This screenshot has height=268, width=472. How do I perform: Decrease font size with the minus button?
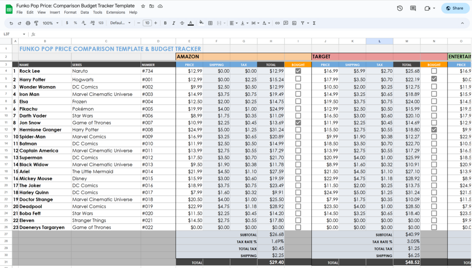pos(139,23)
